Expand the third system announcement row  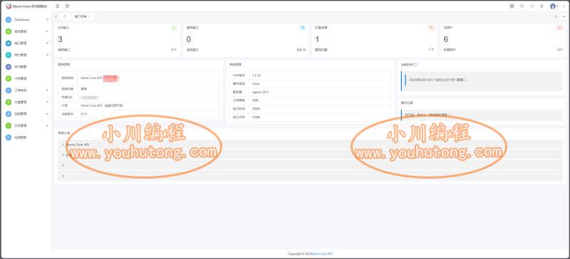(310, 165)
